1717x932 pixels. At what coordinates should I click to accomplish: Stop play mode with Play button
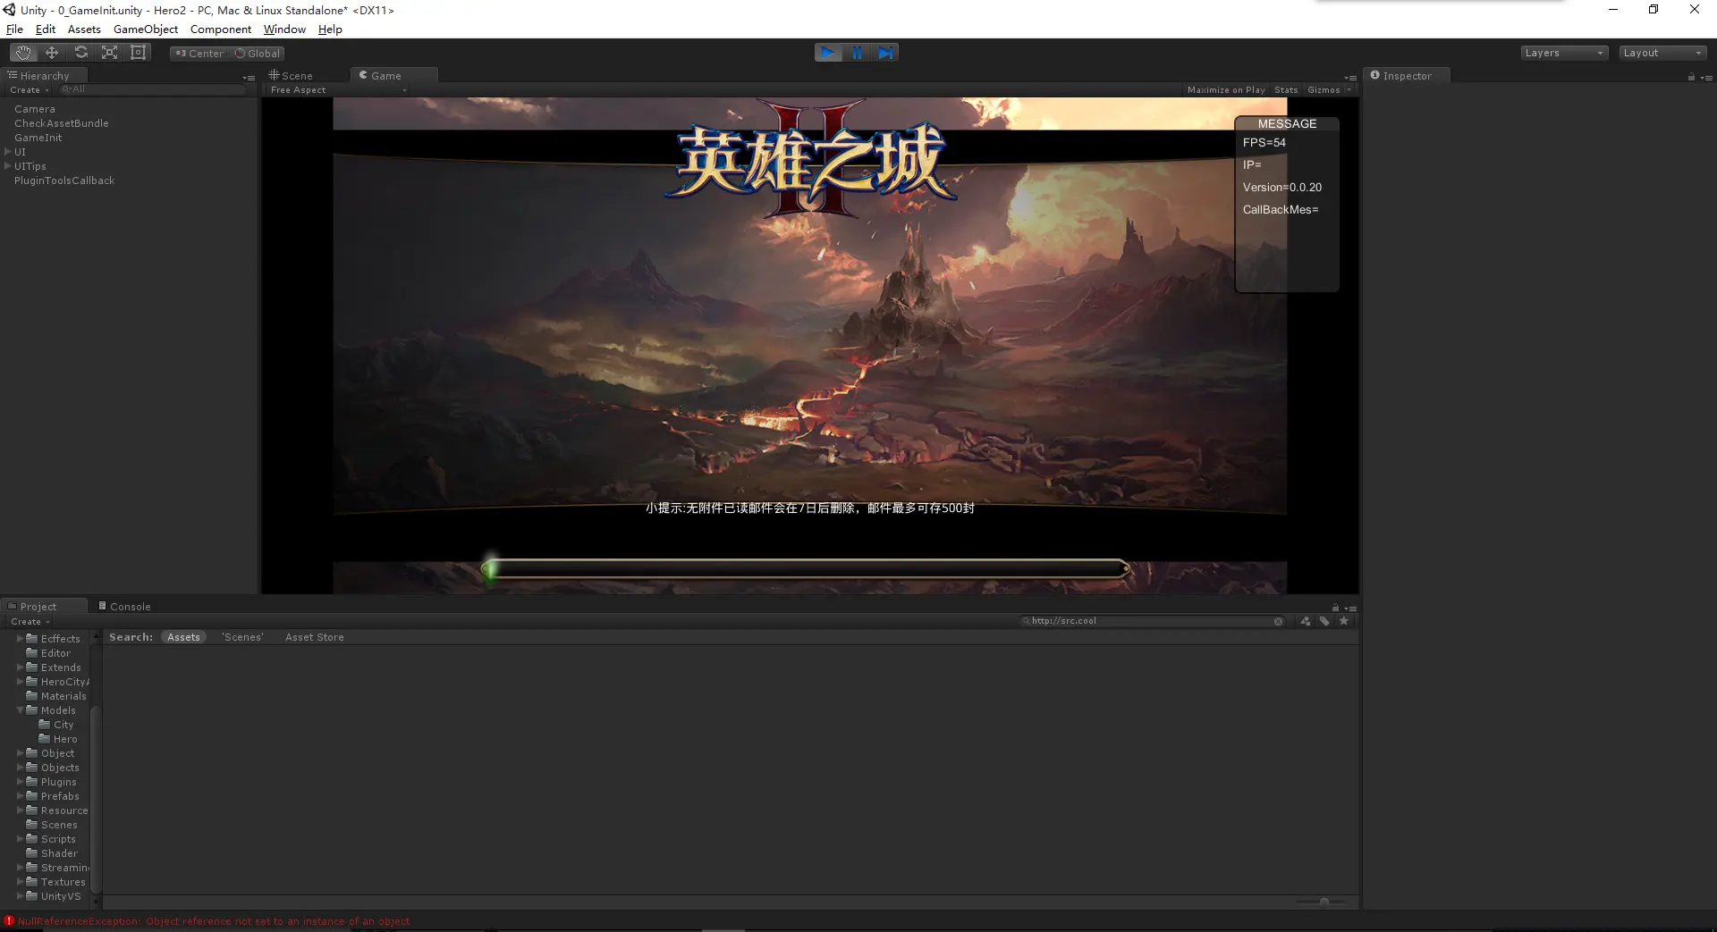tap(828, 53)
